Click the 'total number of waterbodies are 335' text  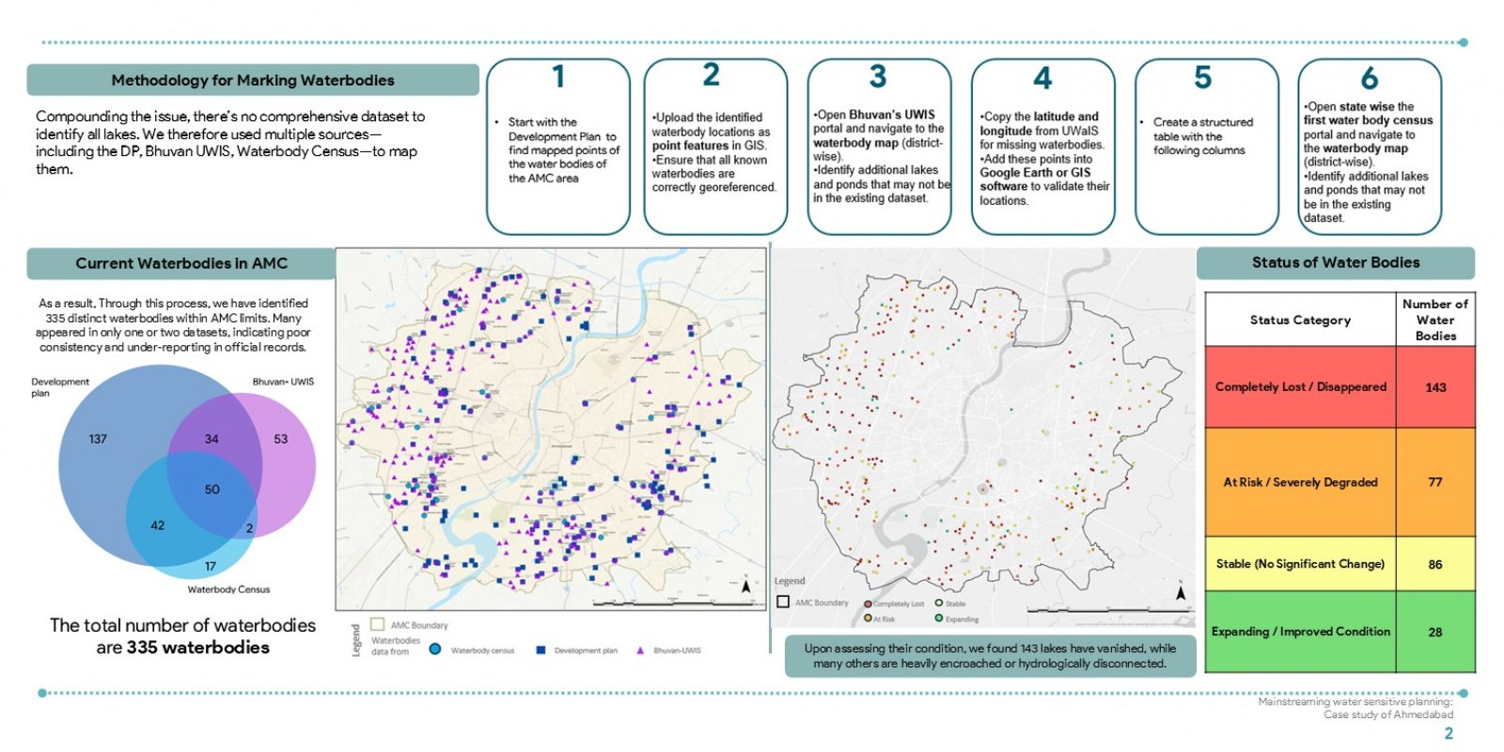pyautogui.click(x=182, y=636)
